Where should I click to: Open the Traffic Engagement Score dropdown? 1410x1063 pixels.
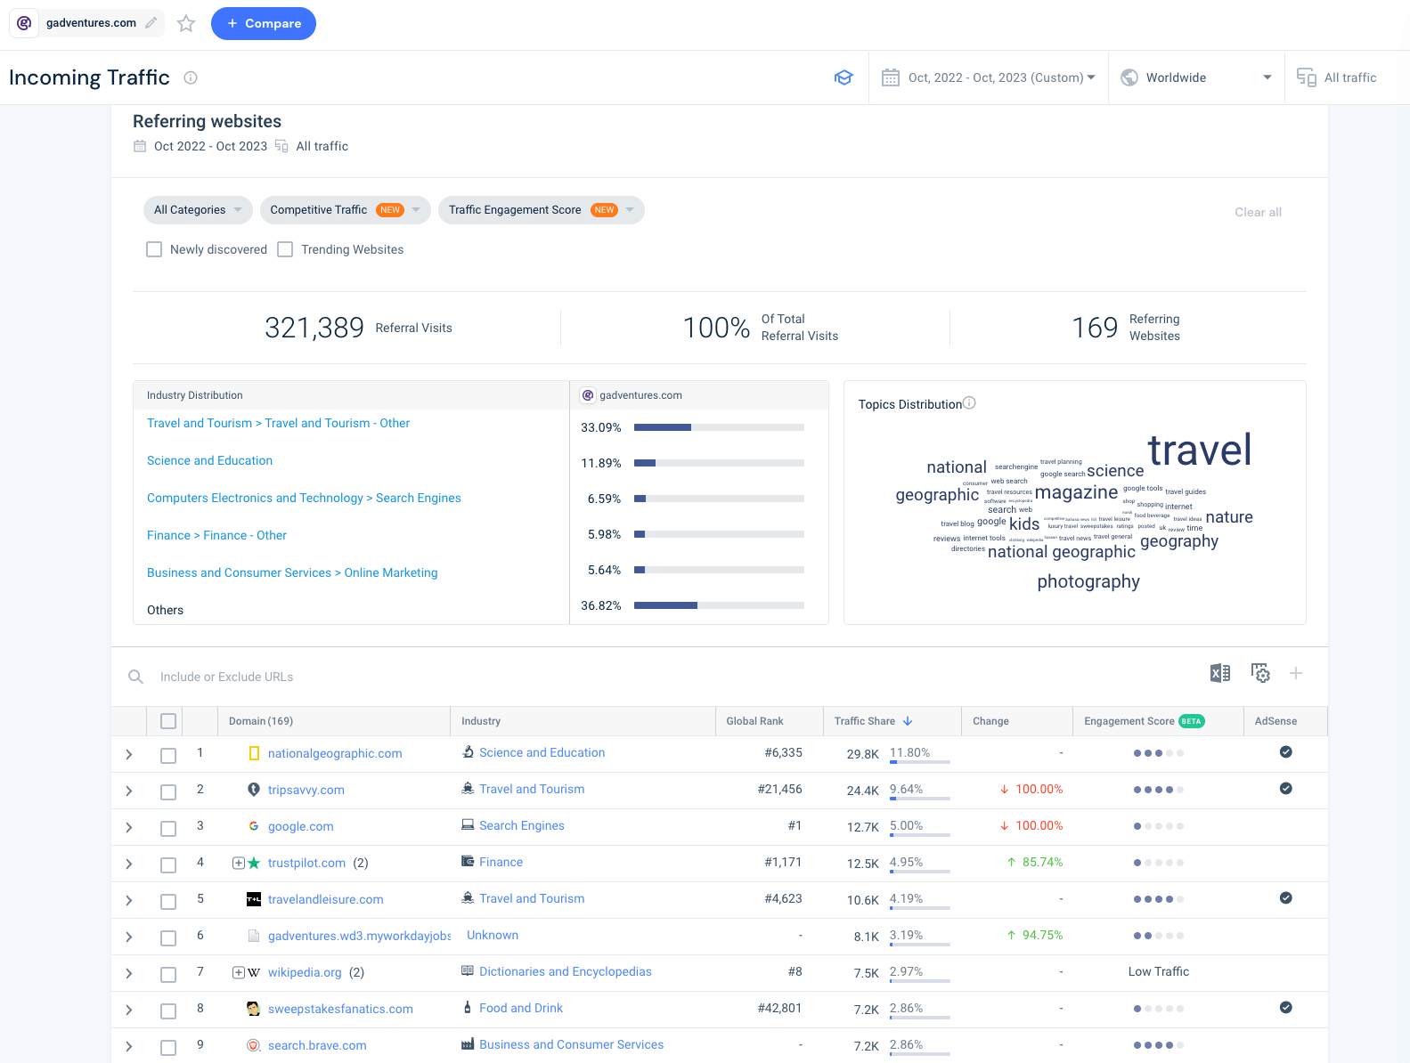click(x=542, y=210)
